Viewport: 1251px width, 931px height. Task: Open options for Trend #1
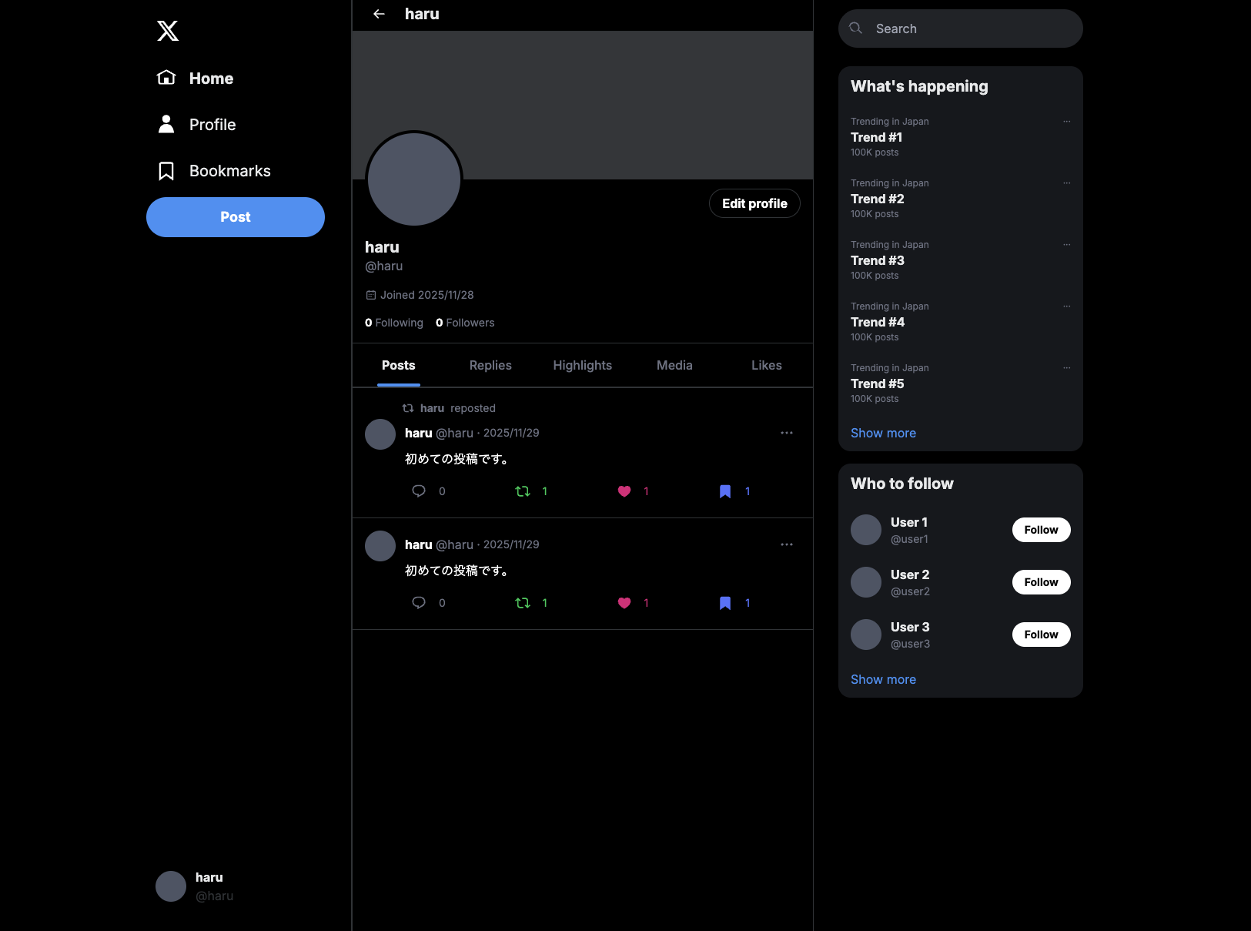[1067, 122]
